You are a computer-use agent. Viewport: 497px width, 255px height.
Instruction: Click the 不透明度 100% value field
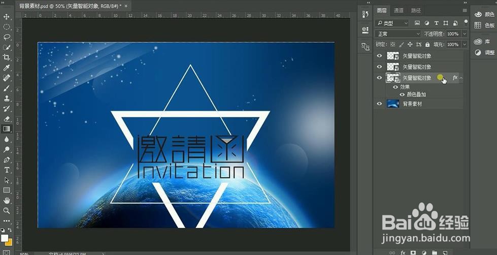pyautogui.click(x=453, y=34)
